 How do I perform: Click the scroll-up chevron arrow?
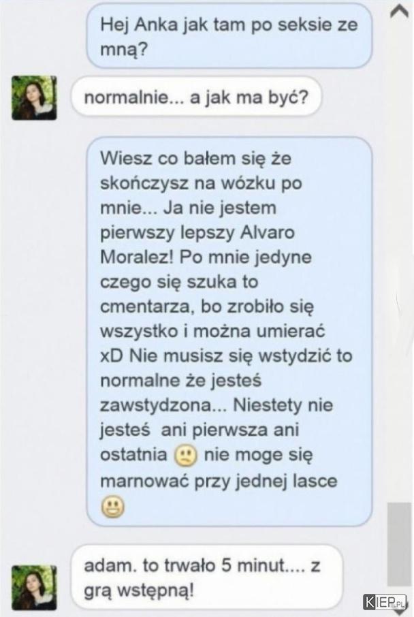(398, 12)
